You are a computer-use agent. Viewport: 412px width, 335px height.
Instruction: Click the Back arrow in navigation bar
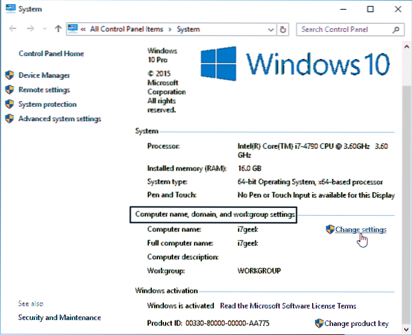pos(13,29)
